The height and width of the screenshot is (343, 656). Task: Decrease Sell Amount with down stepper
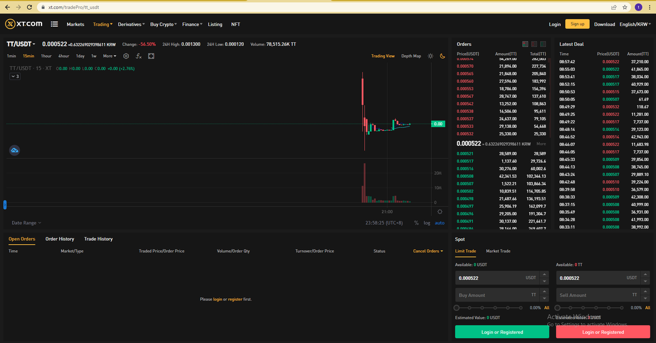click(x=646, y=298)
